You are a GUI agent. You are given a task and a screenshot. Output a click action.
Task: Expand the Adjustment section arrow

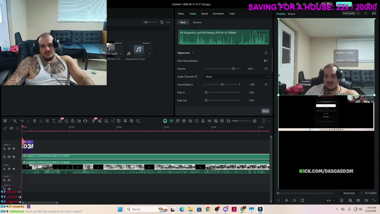coord(192,53)
